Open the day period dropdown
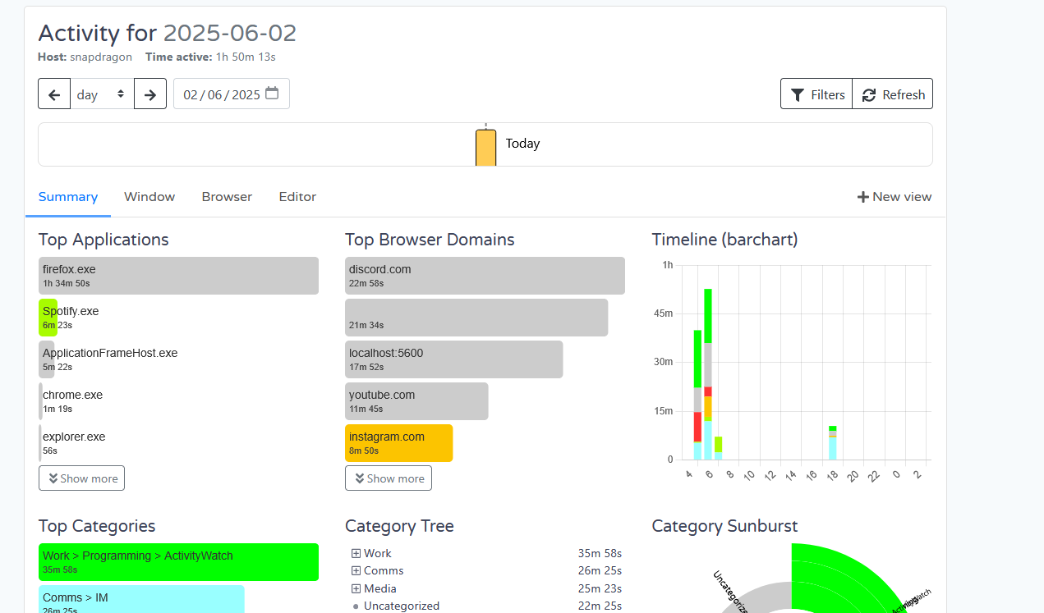The width and height of the screenshot is (1044, 613). (102, 94)
